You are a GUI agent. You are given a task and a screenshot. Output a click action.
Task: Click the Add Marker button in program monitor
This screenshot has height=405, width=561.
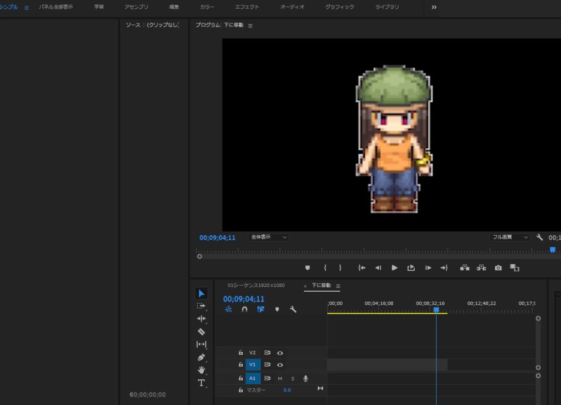[307, 268]
